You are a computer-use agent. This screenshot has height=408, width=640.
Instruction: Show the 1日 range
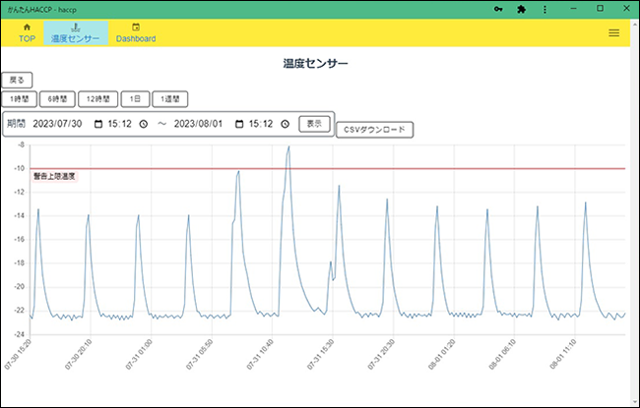pyautogui.click(x=136, y=99)
